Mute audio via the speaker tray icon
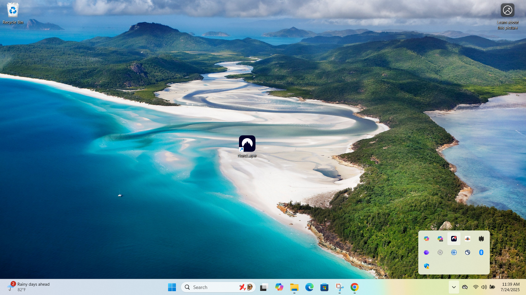Image resolution: width=526 pixels, height=295 pixels. tap(484, 287)
